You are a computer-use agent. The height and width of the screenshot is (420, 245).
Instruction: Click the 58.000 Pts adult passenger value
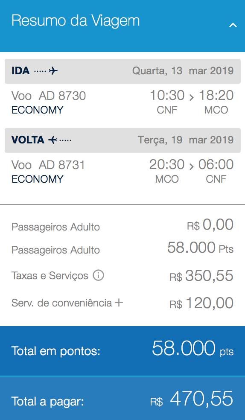tap(200, 248)
